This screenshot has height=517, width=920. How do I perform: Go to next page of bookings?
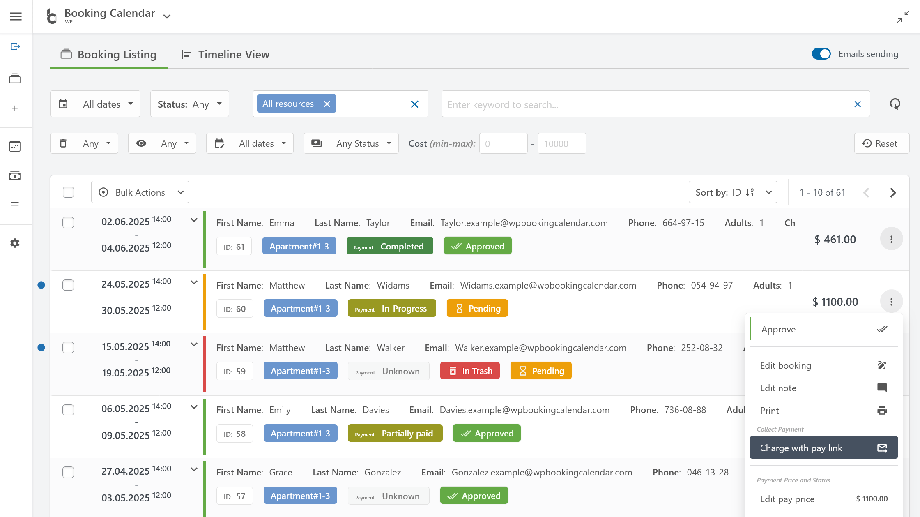pyautogui.click(x=893, y=193)
